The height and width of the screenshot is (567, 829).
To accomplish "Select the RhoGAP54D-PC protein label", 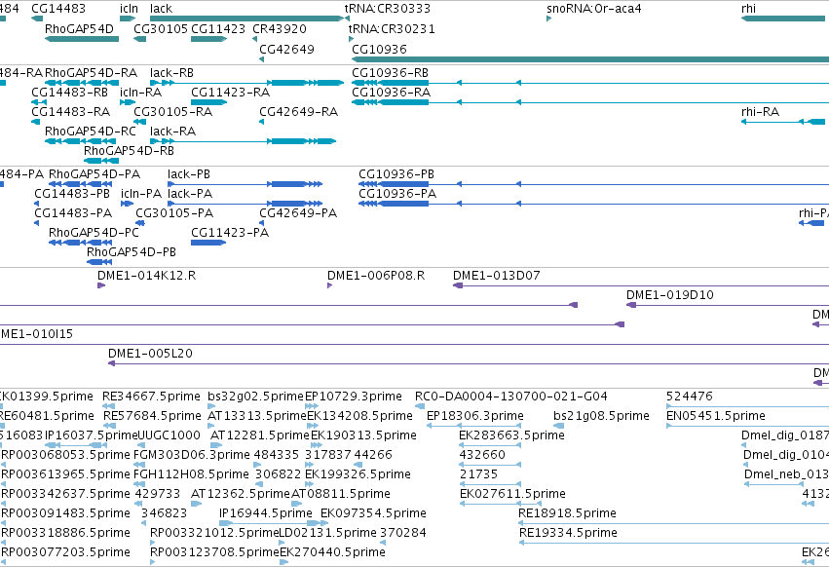I will pos(94,233).
